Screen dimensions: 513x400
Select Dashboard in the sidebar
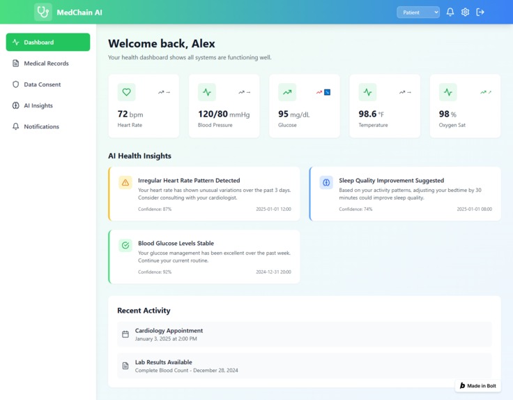48,43
